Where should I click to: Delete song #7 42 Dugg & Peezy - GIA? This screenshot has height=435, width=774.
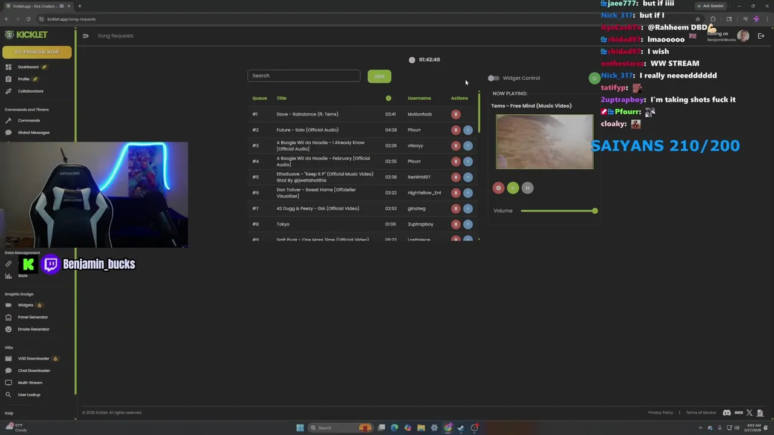coord(456,208)
